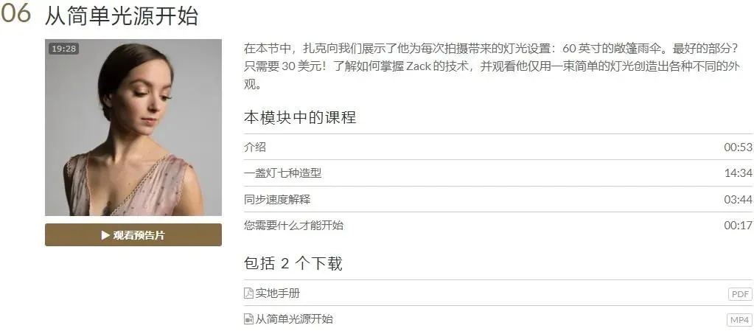Click the video file icon beside 从简单光源开始 download

pyautogui.click(x=248, y=319)
